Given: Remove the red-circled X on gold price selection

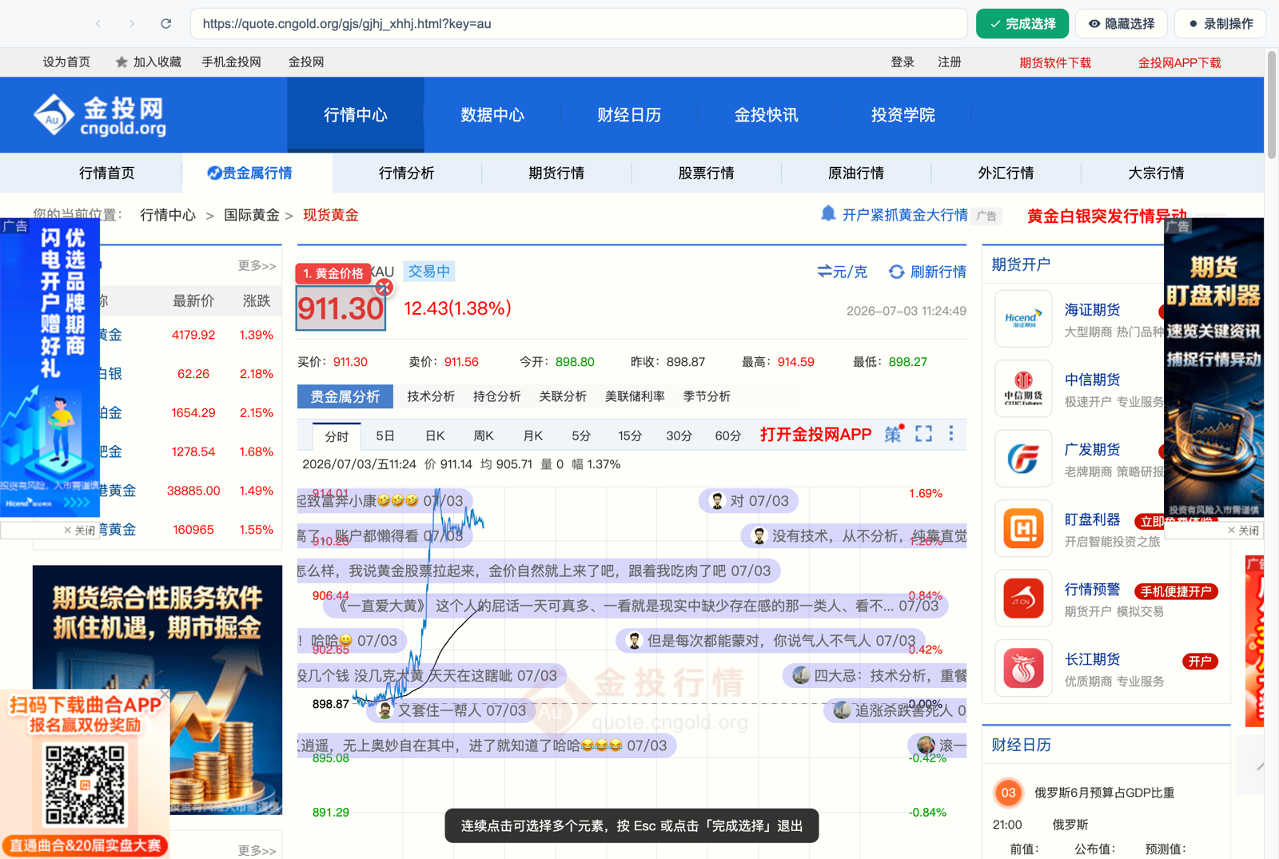Looking at the screenshot, I should coord(384,288).
